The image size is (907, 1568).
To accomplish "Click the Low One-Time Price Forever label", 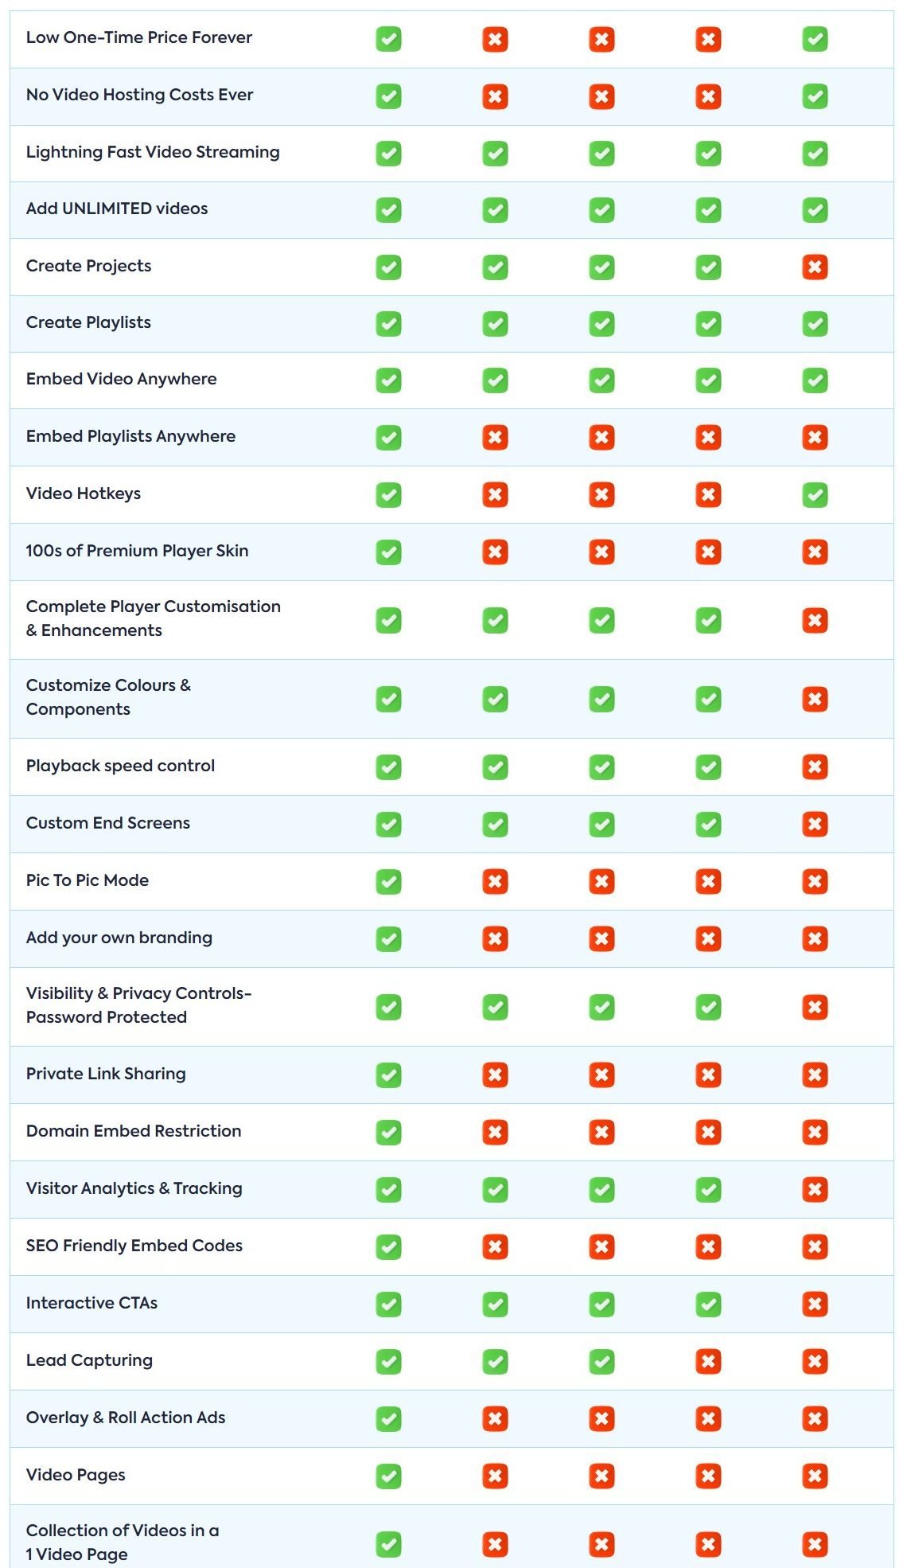I will click(139, 37).
